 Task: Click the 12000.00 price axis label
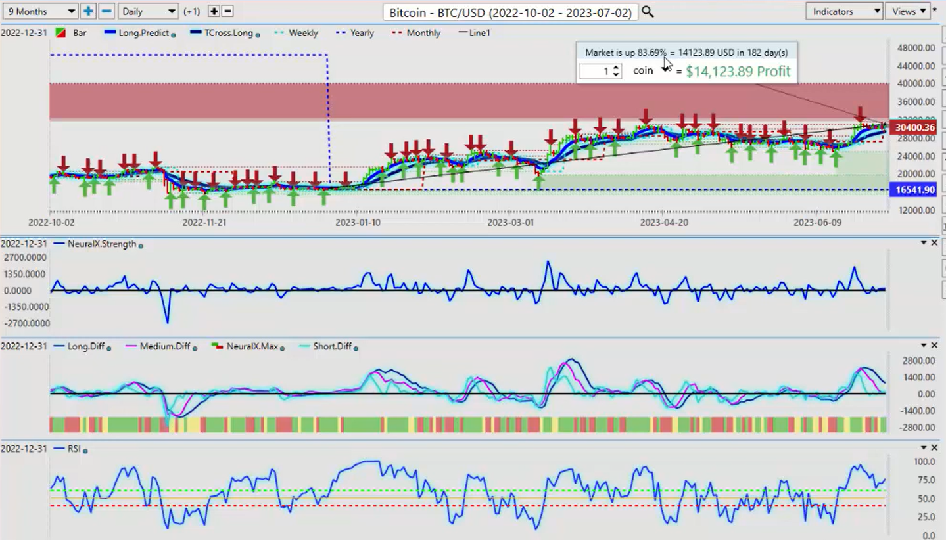coord(916,210)
